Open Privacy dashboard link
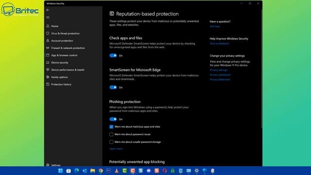This screenshot has width=311, height=175. tap(220, 75)
